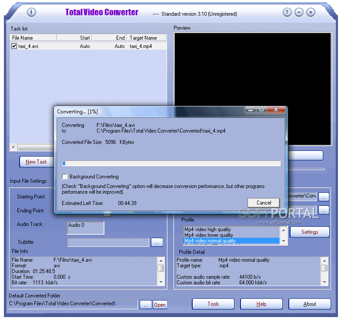
Task: Select taxi_4.avi row in task list
Action: click(x=89, y=46)
